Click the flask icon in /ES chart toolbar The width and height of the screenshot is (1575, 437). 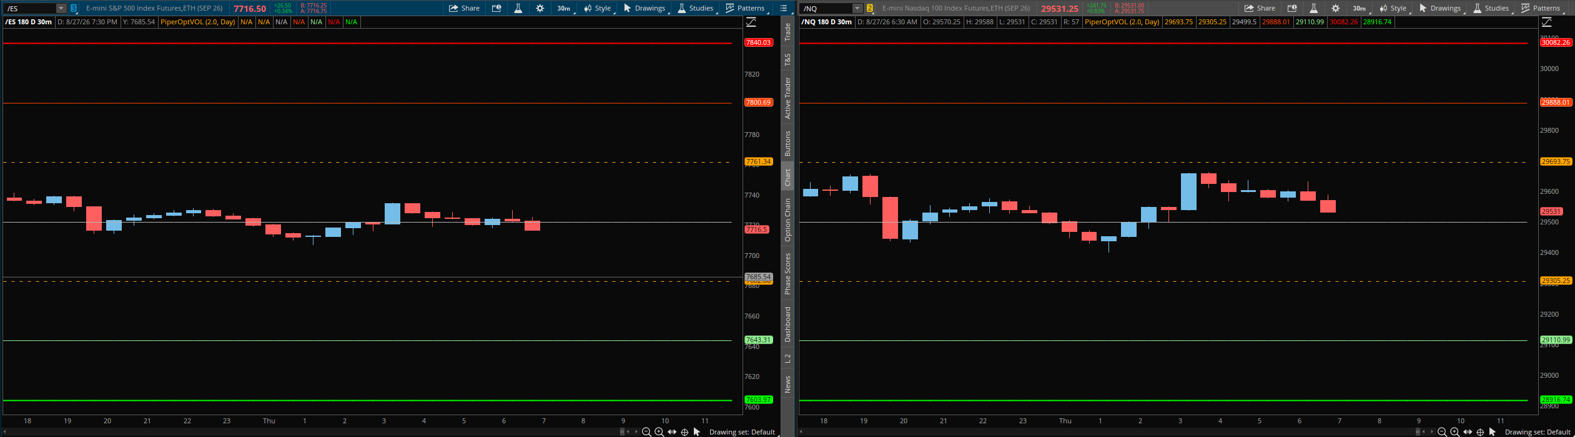518,8
